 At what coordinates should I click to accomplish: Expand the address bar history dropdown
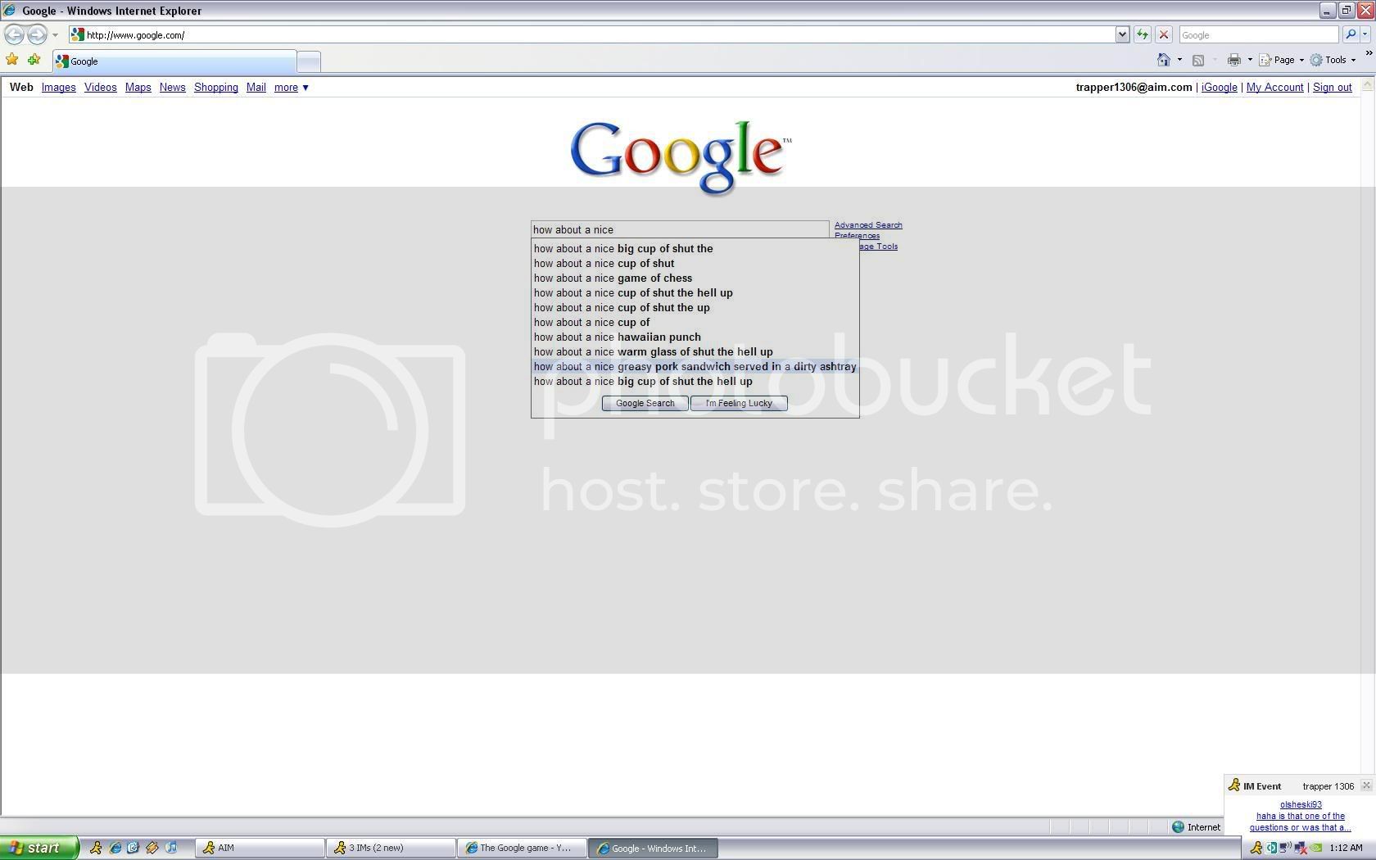pos(1122,34)
